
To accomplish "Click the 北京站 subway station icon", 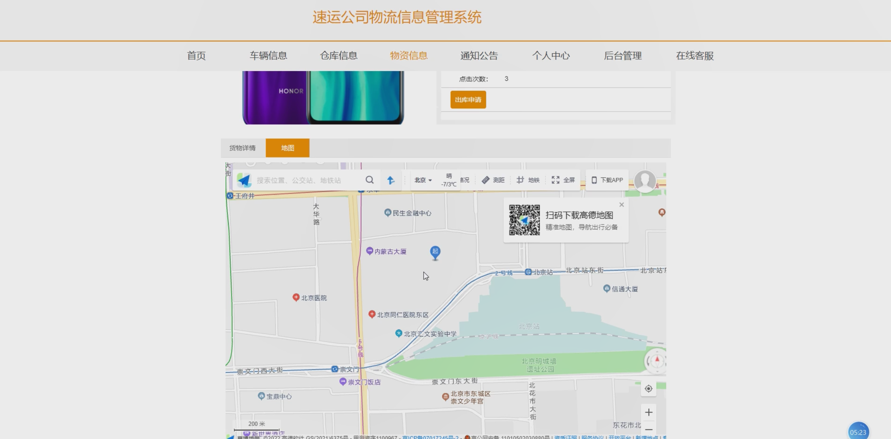I will pos(528,272).
